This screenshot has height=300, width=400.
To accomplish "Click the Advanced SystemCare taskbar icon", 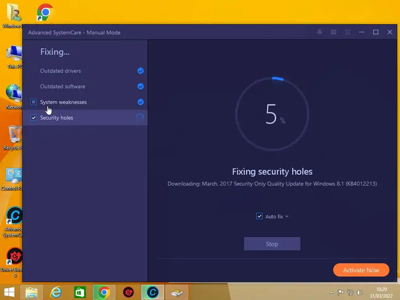I will tap(153, 292).
